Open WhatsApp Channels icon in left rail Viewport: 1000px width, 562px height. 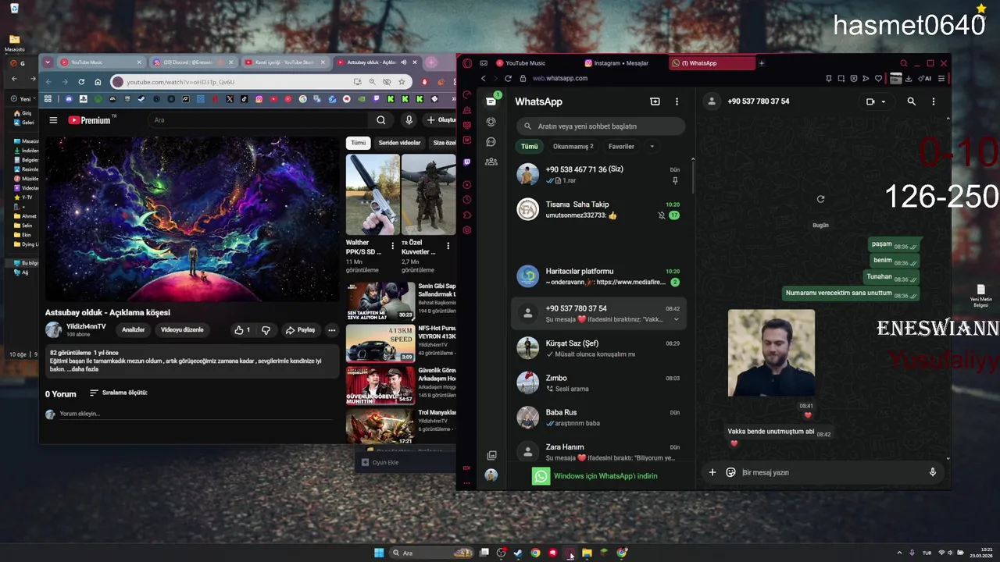[491, 142]
